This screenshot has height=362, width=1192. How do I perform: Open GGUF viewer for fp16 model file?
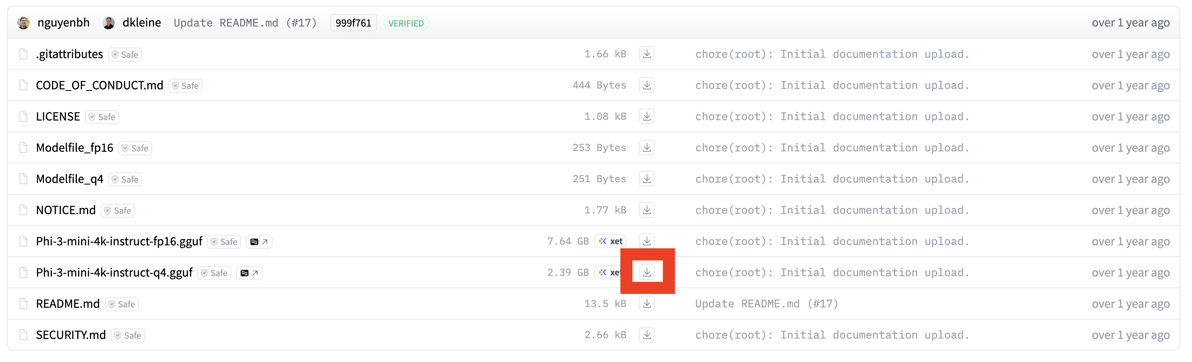pos(259,241)
